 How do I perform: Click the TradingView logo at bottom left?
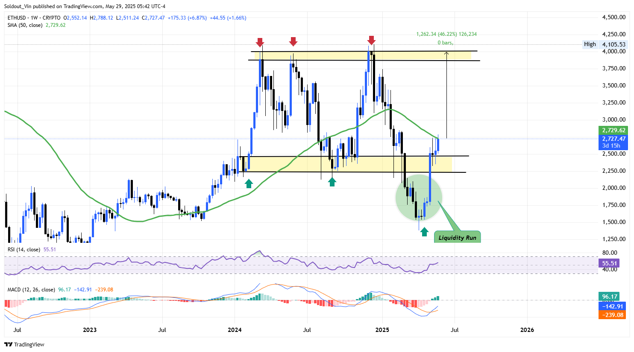point(24,344)
